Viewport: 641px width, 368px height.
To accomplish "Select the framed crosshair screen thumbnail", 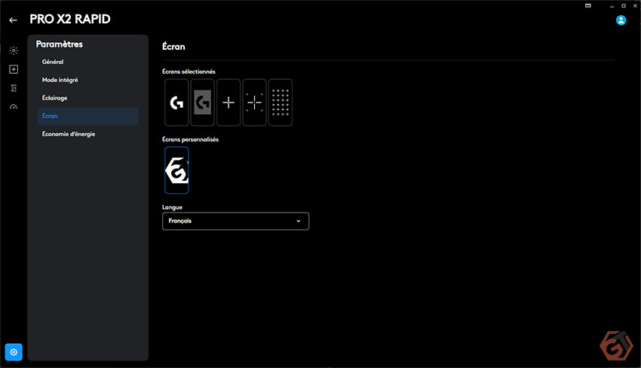I will (x=254, y=103).
